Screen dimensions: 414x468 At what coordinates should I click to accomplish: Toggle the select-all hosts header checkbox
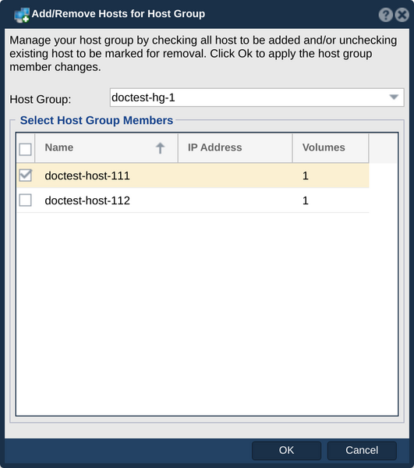[26, 149]
